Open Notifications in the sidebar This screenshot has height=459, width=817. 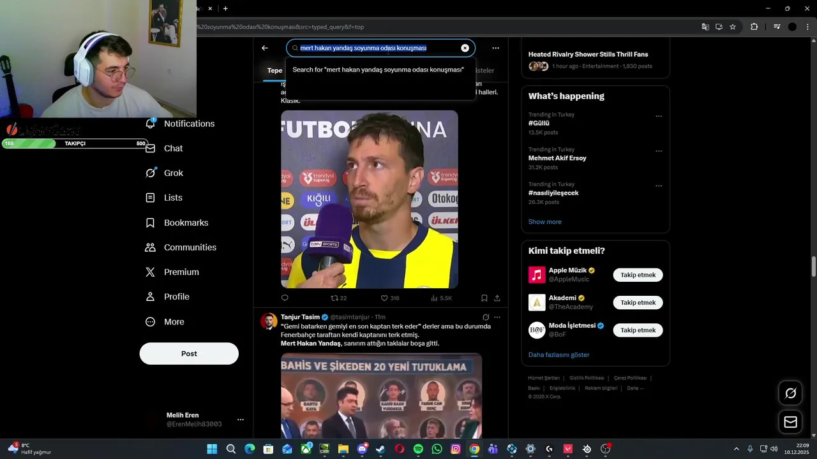click(x=181, y=124)
